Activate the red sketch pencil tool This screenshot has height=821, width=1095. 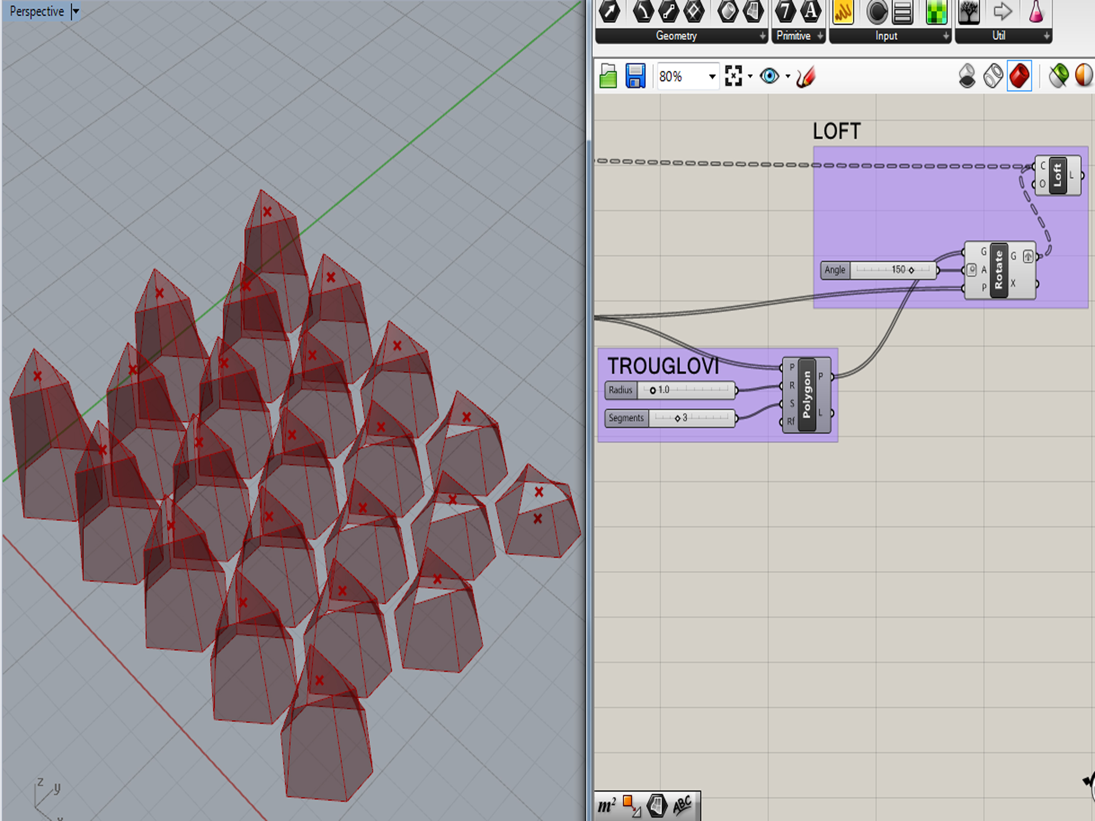[806, 77]
